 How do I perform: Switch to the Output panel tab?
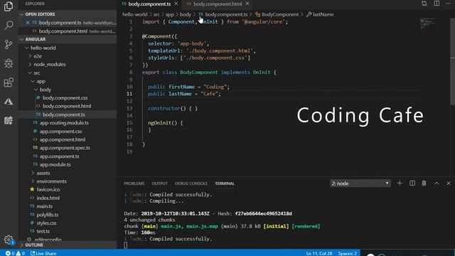tap(159, 183)
